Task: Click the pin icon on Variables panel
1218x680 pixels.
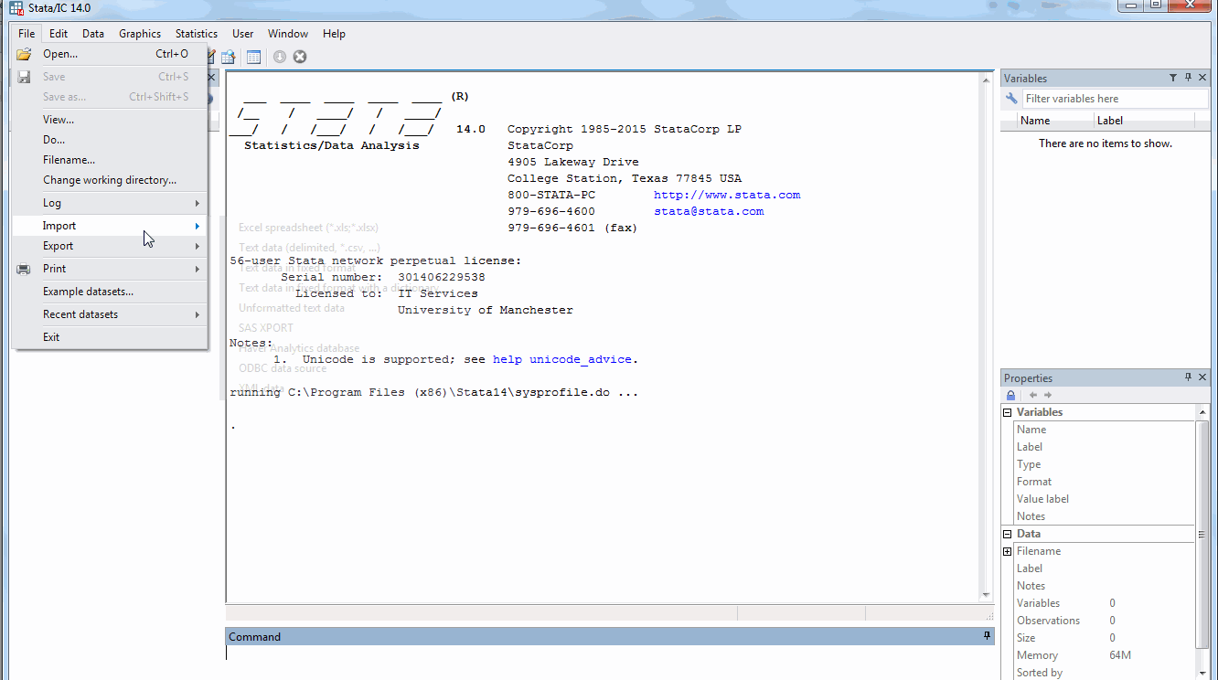Action: [x=1188, y=78]
